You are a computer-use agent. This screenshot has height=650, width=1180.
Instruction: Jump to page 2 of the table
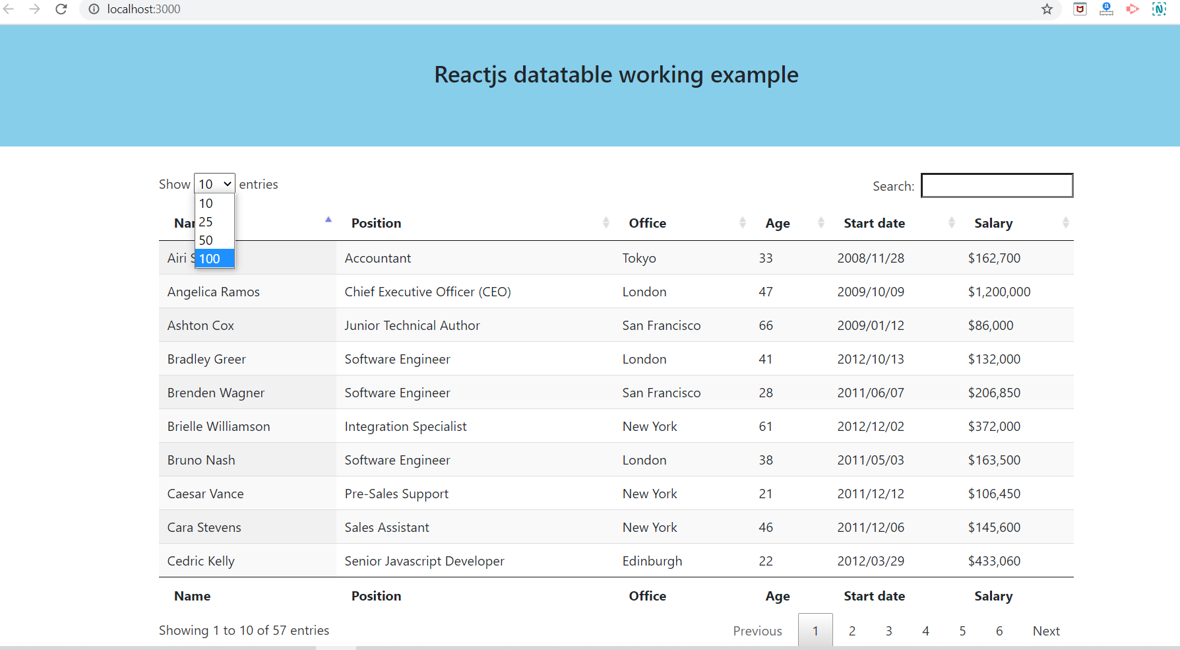(852, 630)
